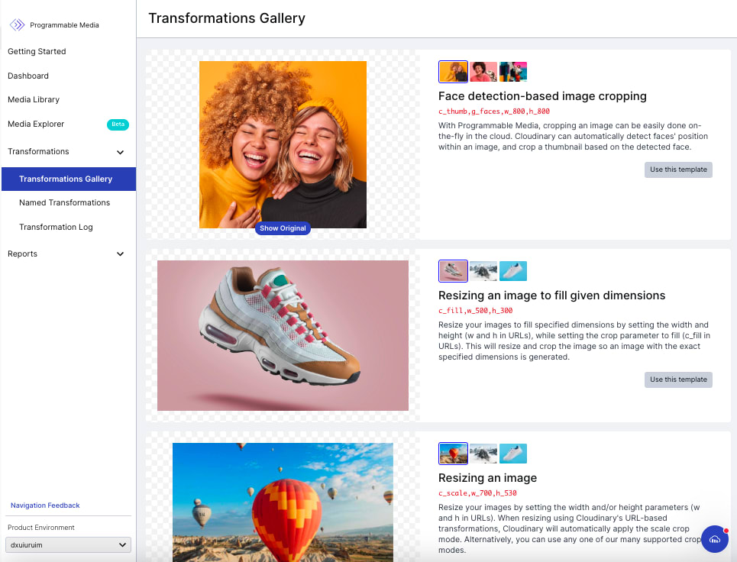Select two-women thumbnail in face cropping card
Viewport: 737px width, 562px height.
[453, 72]
